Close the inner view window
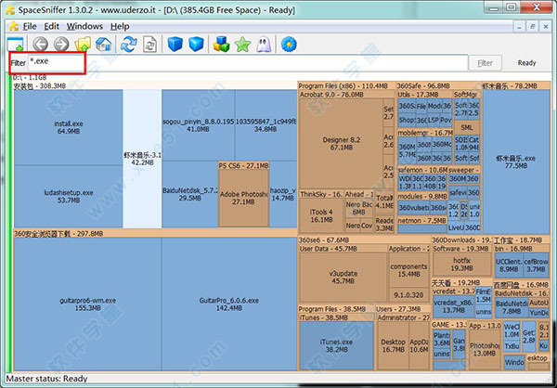 pos(546,26)
